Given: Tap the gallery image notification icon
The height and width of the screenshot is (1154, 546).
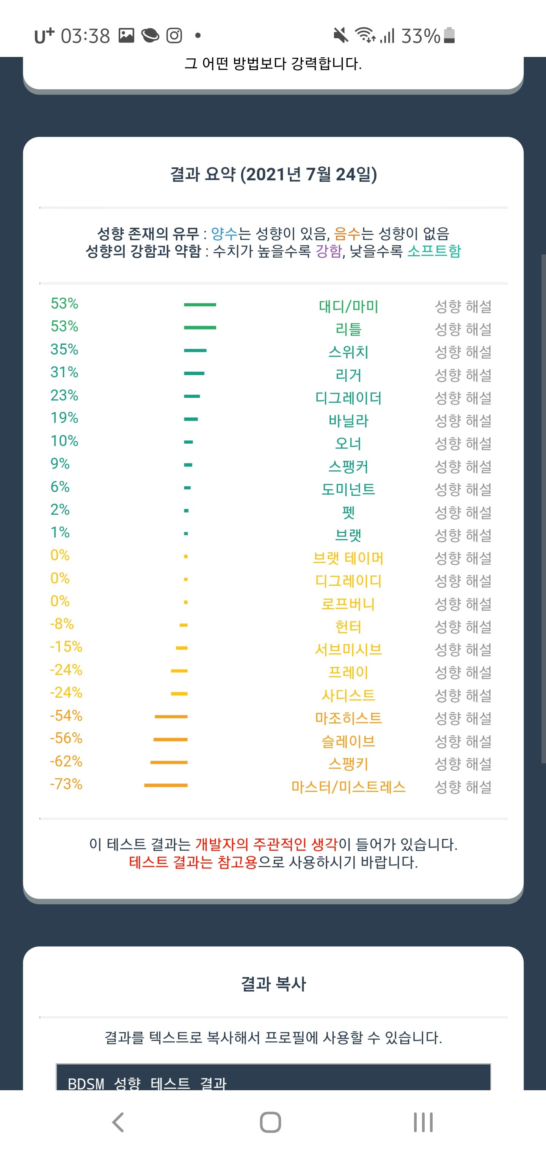Looking at the screenshot, I should (x=126, y=35).
